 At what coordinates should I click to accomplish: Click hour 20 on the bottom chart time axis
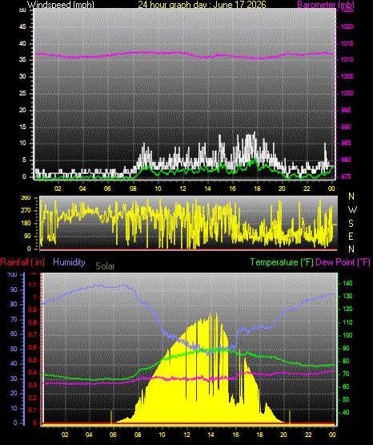(x=283, y=435)
